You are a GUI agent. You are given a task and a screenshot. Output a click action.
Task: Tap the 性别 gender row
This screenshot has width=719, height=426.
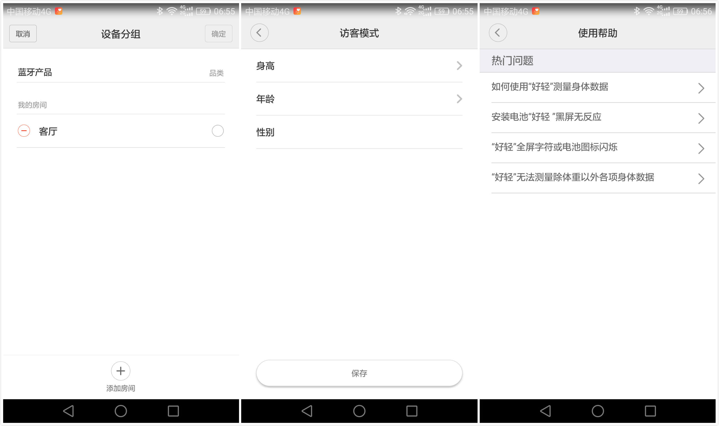click(359, 132)
